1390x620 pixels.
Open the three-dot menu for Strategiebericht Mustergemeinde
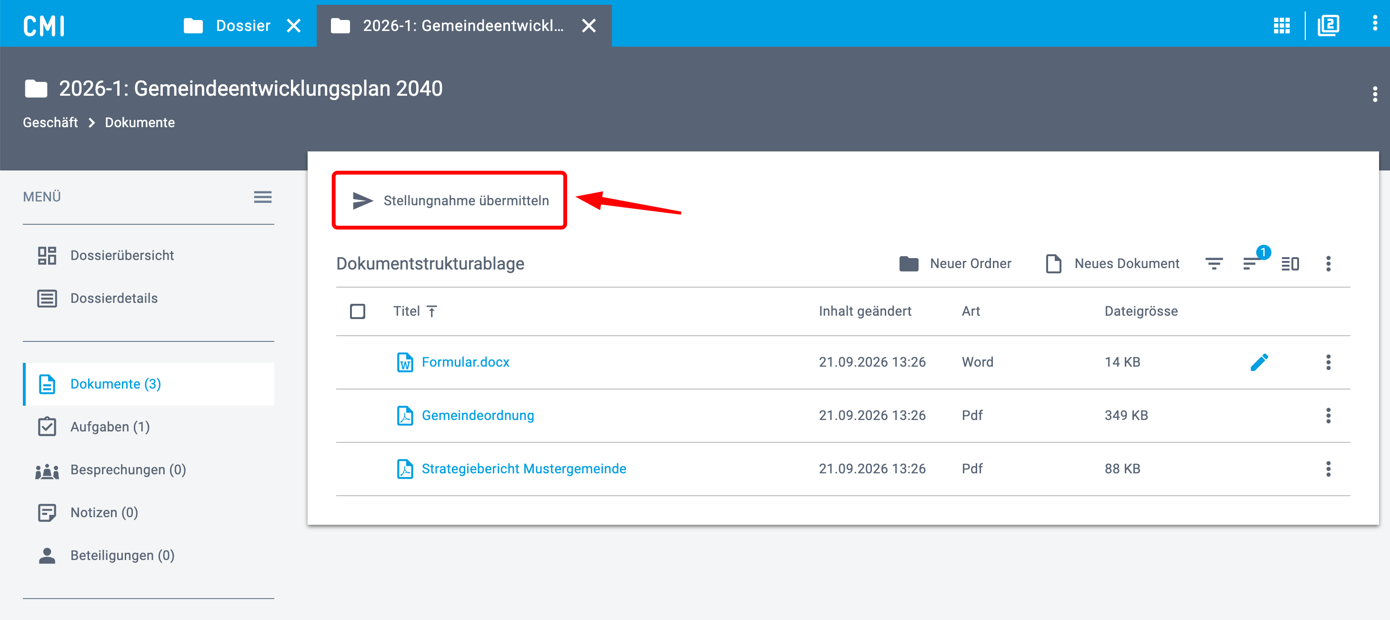point(1328,469)
